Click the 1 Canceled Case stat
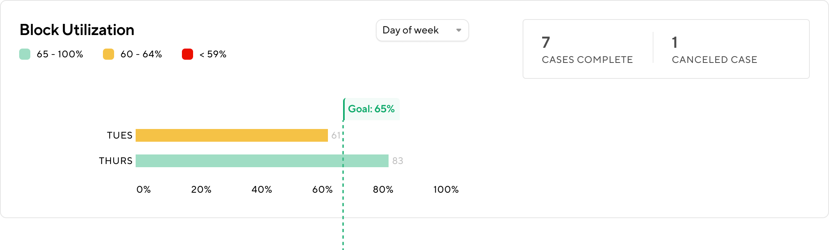This screenshot has height=250, width=829. click(x=714, y=49)
